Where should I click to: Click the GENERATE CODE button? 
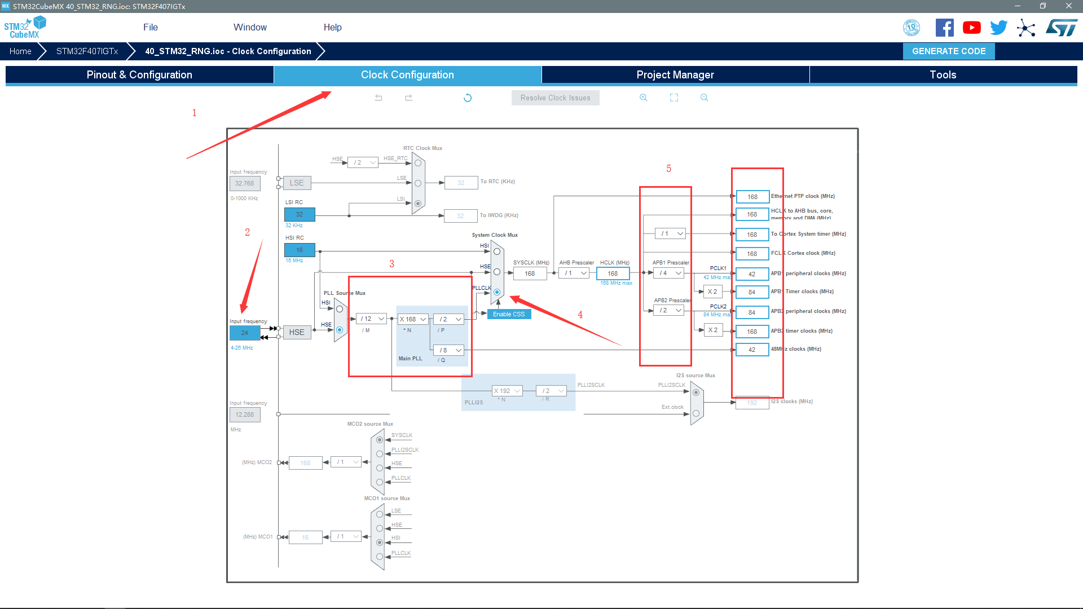pyautogui.click(x=949, y=51)
